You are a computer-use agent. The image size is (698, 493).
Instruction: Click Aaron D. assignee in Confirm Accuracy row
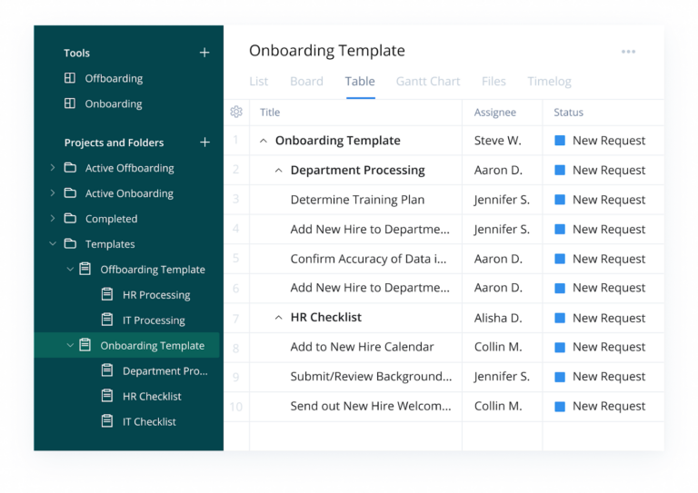pyautogui.click(x=498, y=259)
